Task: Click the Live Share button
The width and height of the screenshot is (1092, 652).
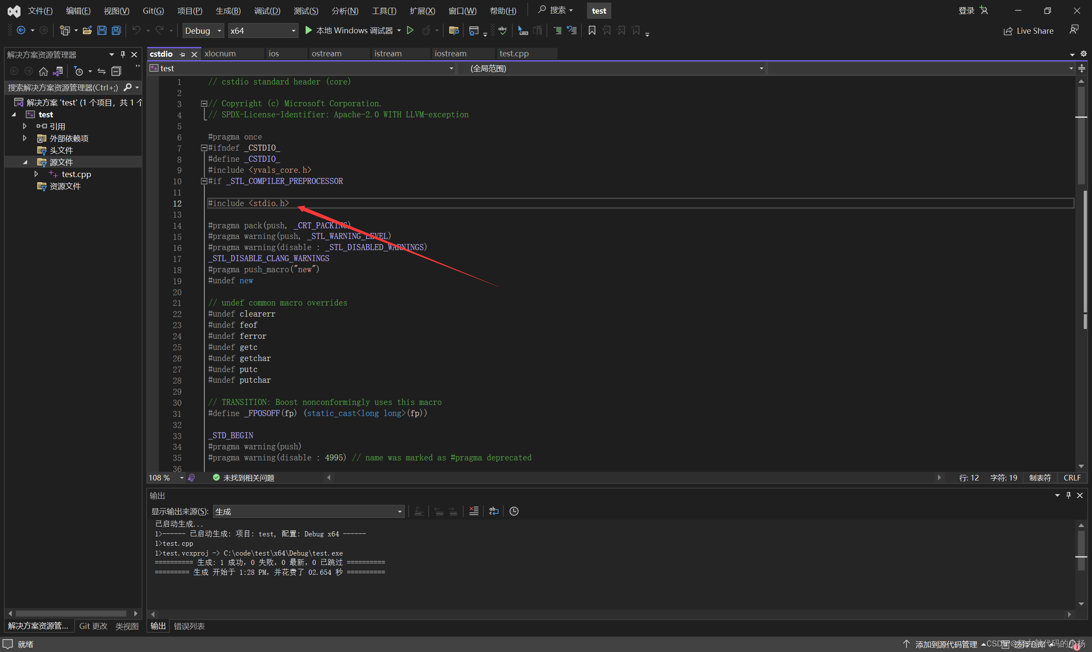Action: (x=1029, y=31)
